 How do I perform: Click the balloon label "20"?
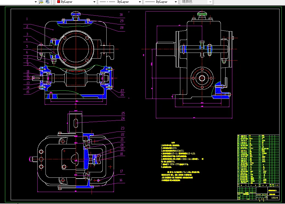tap(122, 145)
